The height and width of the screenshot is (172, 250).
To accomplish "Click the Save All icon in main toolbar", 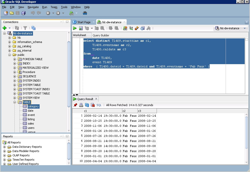I will (x=23, y=13).
